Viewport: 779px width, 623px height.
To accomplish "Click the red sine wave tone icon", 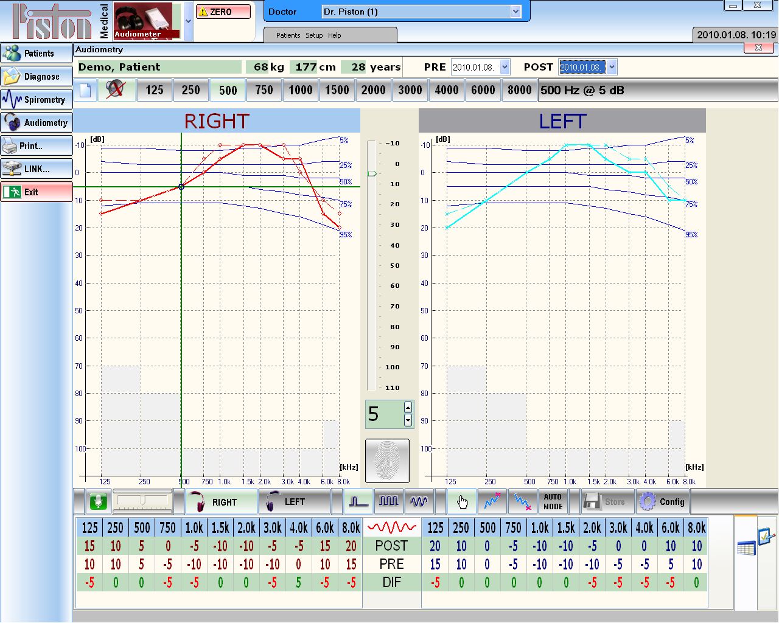I will point(392,527).
